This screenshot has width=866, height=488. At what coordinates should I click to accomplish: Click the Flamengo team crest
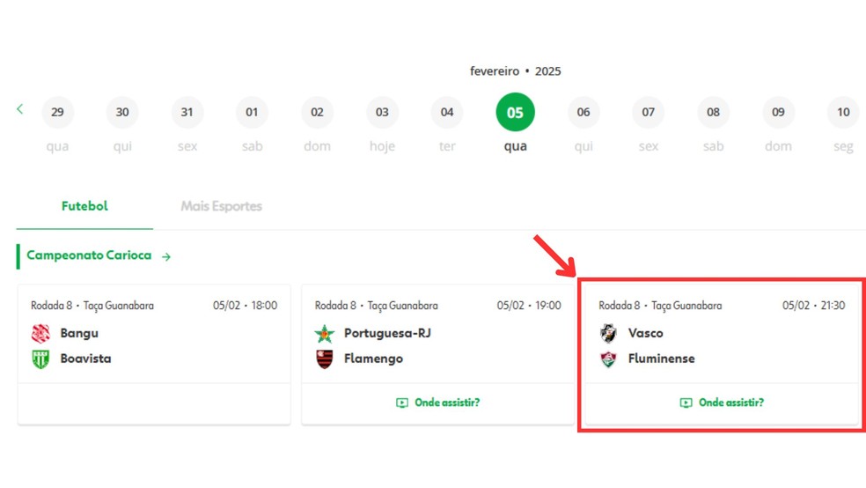tap(325, 359)
